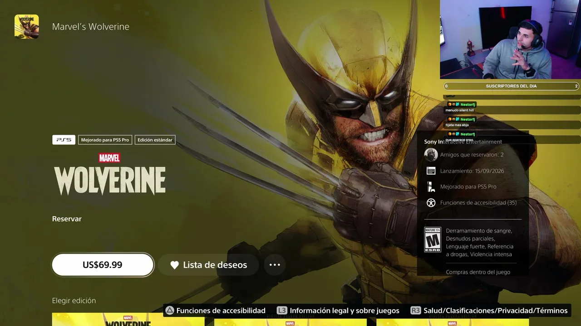The height and width of the screenshot is (326, 581).
Task: Click the PS5 platform badge
Action: tap(64, 140)
